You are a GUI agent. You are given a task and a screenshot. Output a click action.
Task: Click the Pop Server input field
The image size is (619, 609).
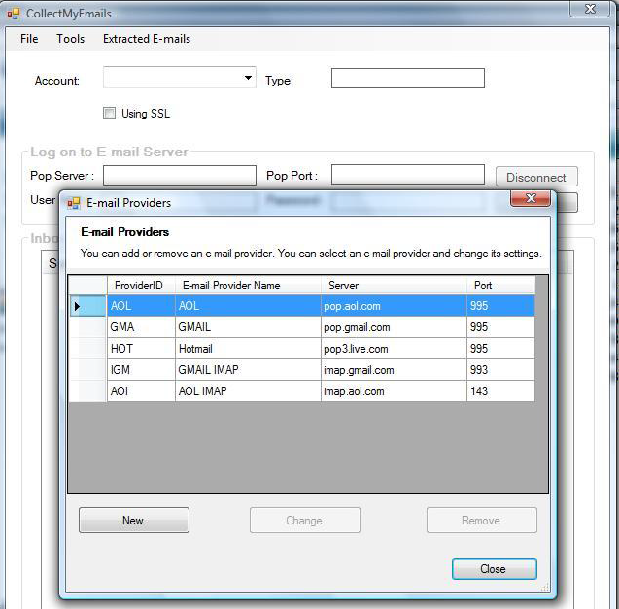coord(180,175)
